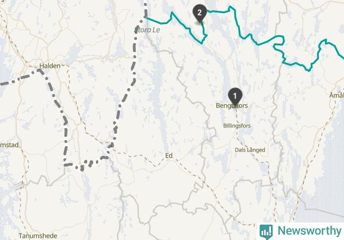Click the Dals Långed label
The width and height of the screenshot is (344, 240).
click(x=250, y=150)
